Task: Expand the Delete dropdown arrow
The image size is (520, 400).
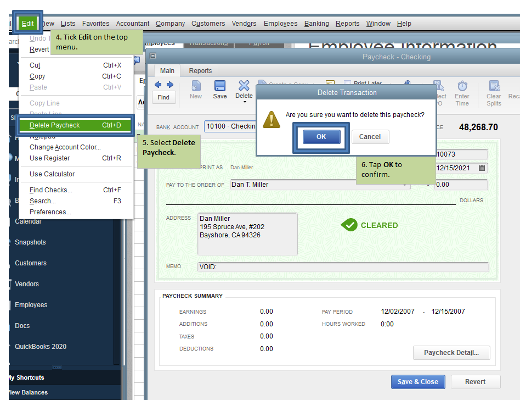Action: pos(245,102)
